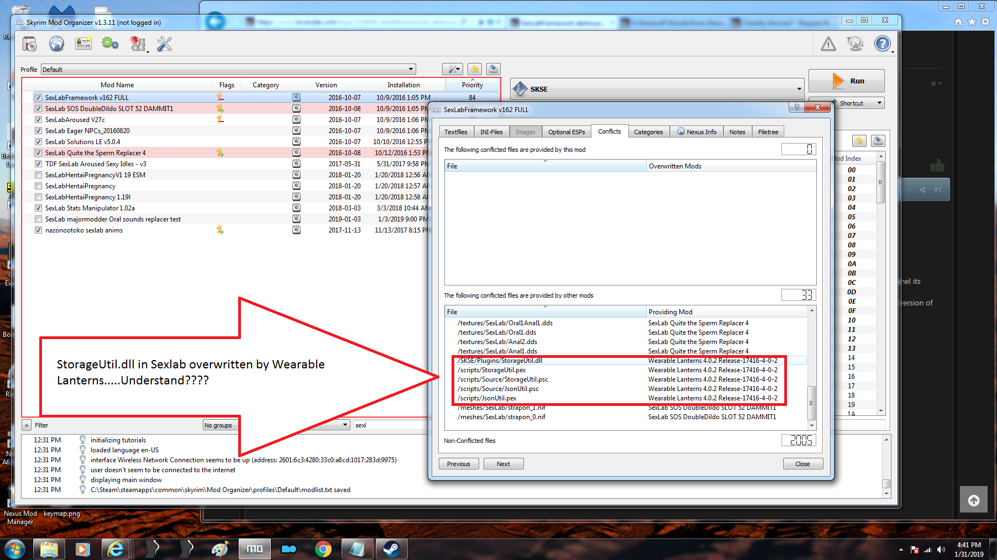Click the Update globe icon in toolbar
This screenshot has width=997, height=560.
click(855, 44)
